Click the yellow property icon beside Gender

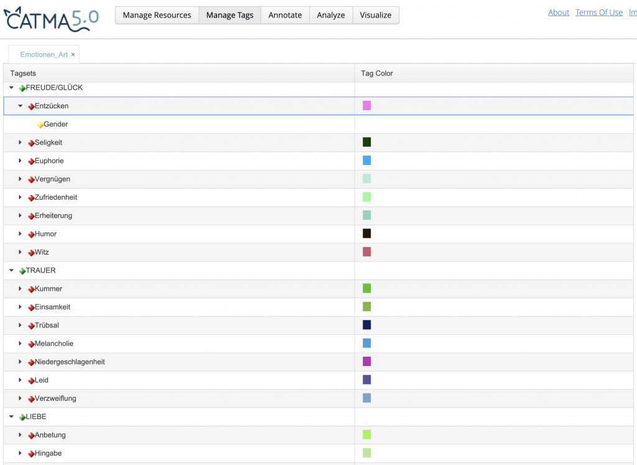point(40,124)
